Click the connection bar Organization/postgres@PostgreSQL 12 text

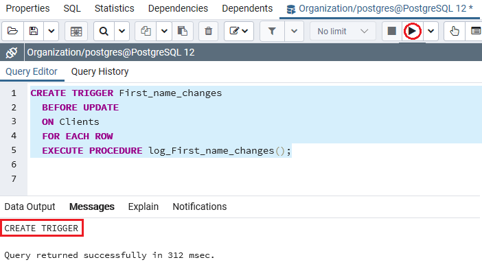tap(111, 53)
